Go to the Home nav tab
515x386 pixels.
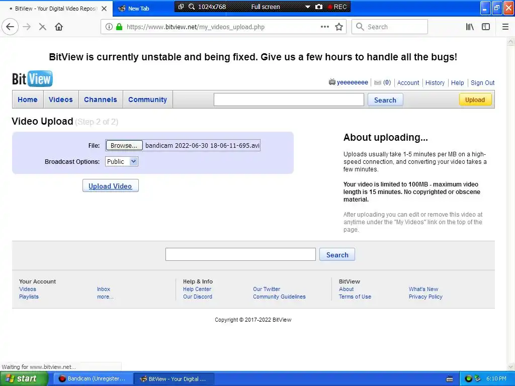28,100
